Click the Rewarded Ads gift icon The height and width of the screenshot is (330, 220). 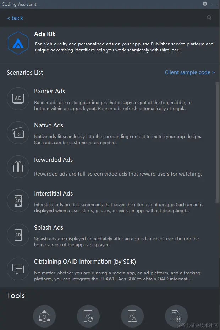point(18,167)
